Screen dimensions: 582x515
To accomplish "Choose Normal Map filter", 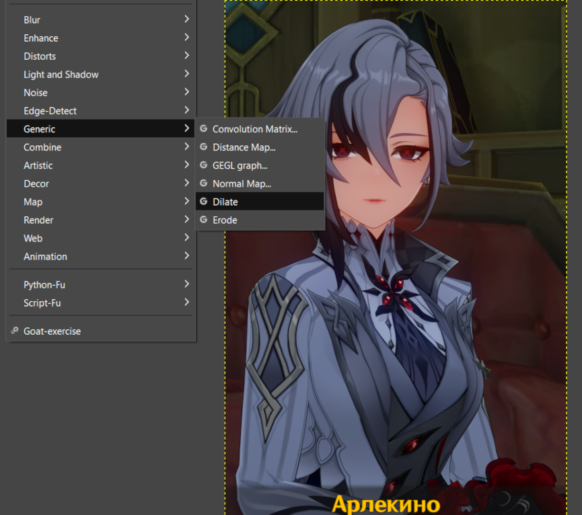I will pyautogui.click(x=260, y=183).
